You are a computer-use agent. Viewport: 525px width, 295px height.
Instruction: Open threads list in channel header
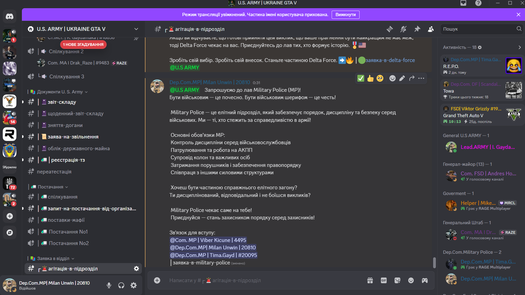point(390,29)
